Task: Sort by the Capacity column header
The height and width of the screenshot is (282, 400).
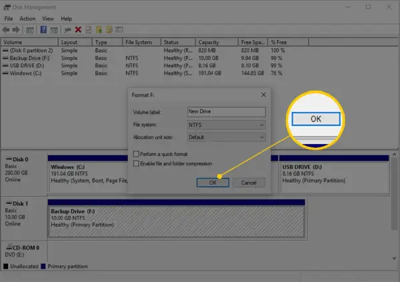Action: 217,43
